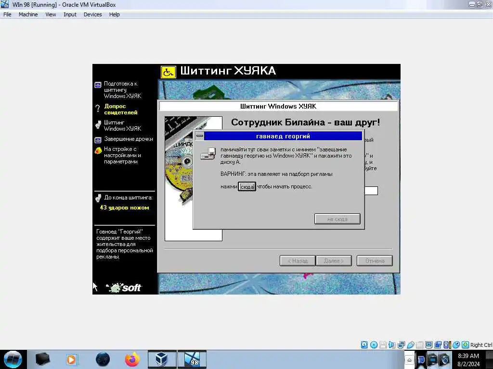Select Допрос свидетелей setup step

121,109
